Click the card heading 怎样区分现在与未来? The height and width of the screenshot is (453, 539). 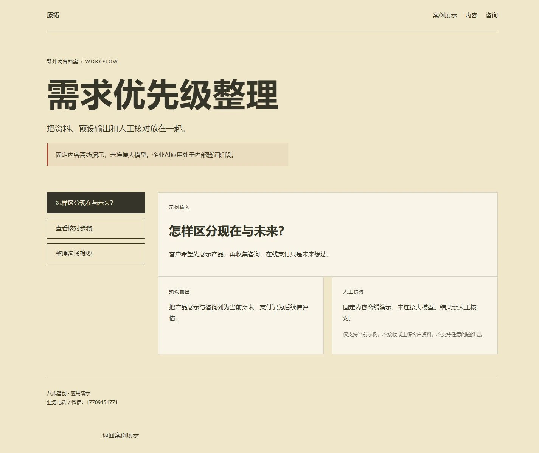(x=227, y=231)
